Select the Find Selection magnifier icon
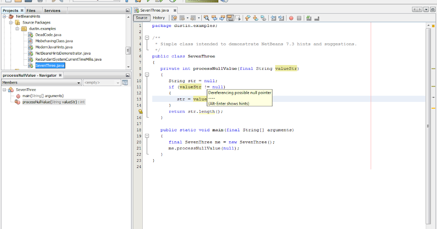Image resolution: width=437 pixels, height=229 pixels. 206,18
